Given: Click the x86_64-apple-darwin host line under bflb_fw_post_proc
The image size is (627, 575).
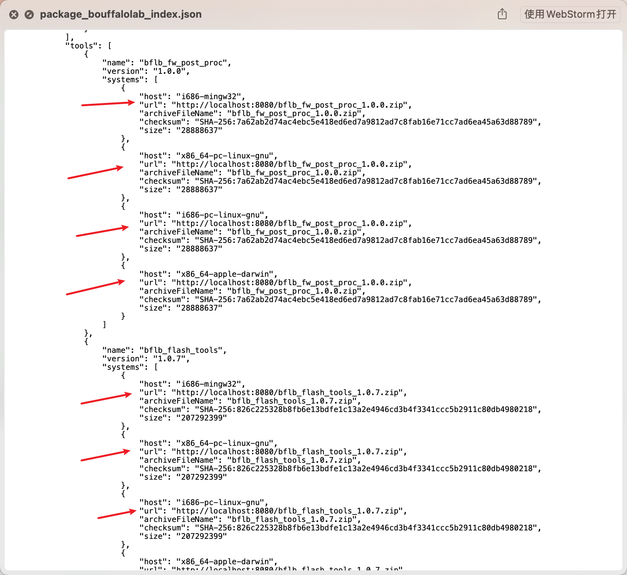Looking at the screenshot, I should [208, 274].
